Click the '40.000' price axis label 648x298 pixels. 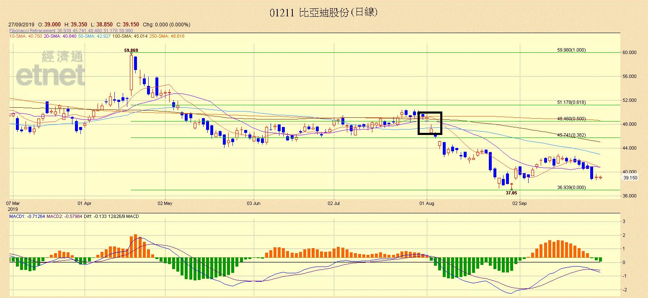coord(630,172)
